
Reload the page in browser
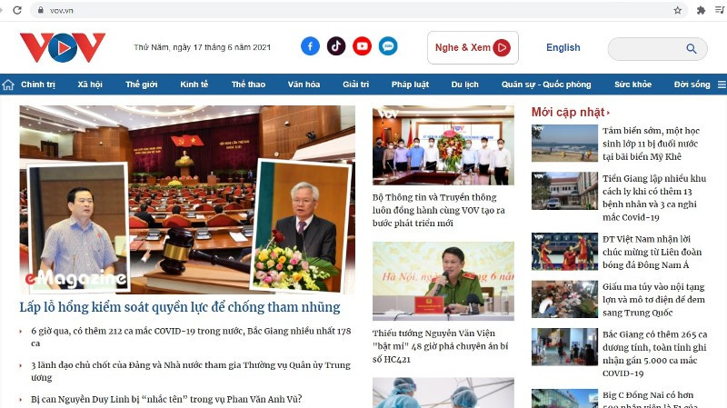coord(17,10)
